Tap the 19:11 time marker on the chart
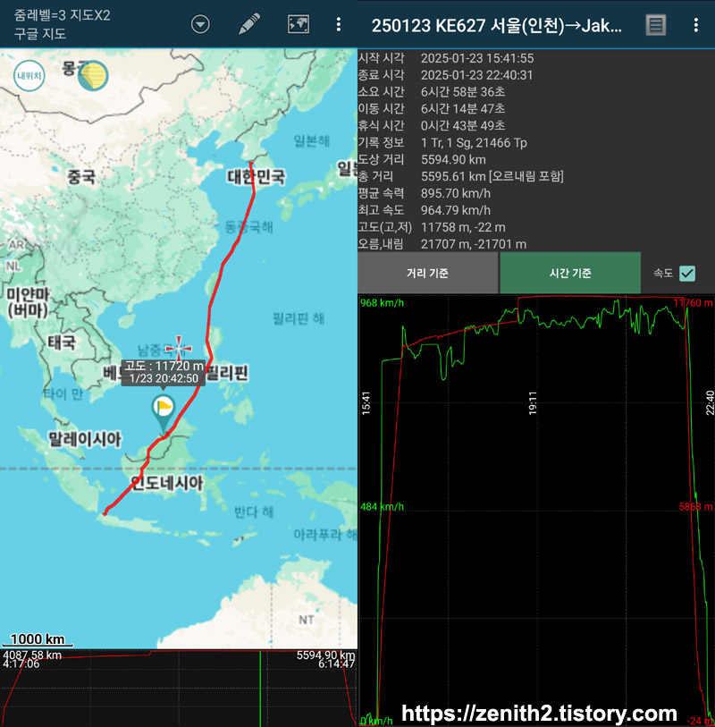 point(533,403)
